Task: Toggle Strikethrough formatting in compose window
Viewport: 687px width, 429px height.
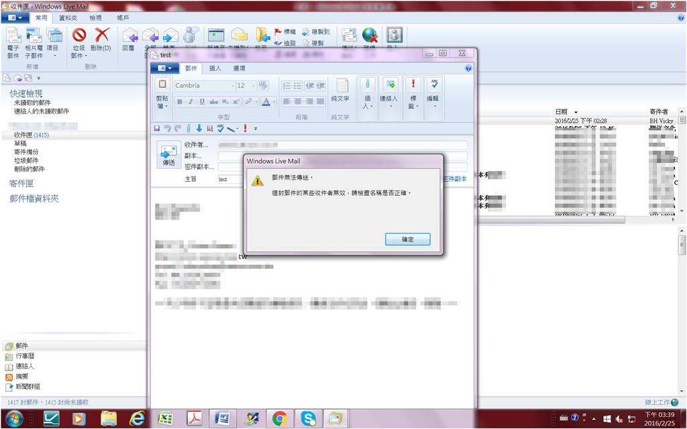Action: [213, 102]
